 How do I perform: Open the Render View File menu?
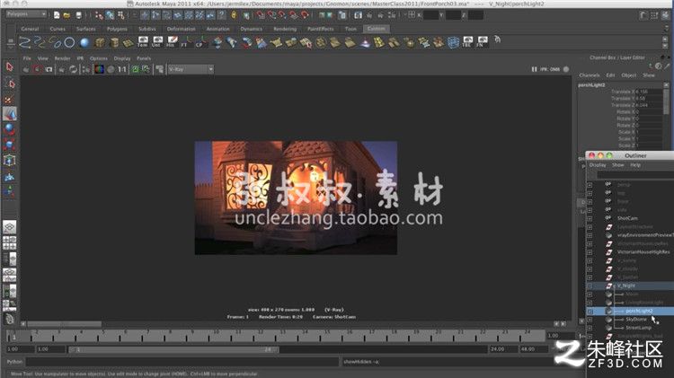pos(27,58)
